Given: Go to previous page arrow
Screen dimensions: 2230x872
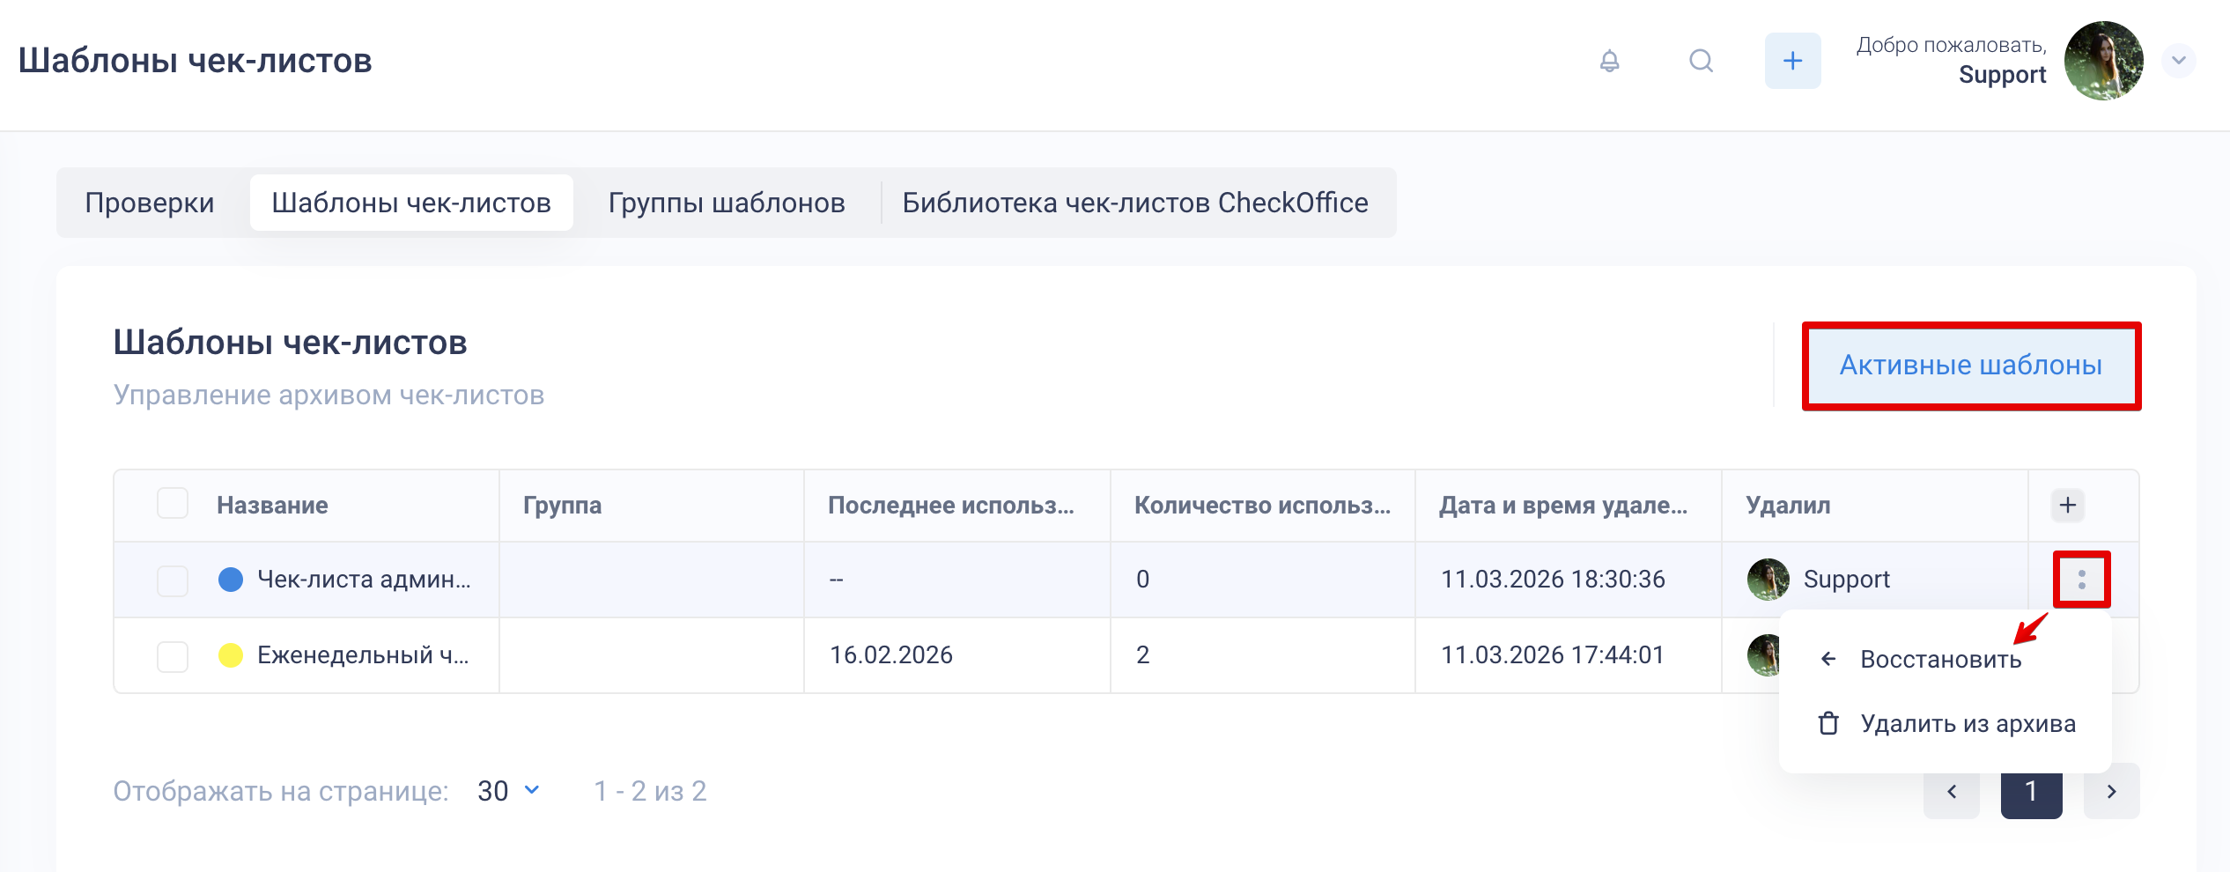Looking at the screenshot, I should click(1951, 791).
